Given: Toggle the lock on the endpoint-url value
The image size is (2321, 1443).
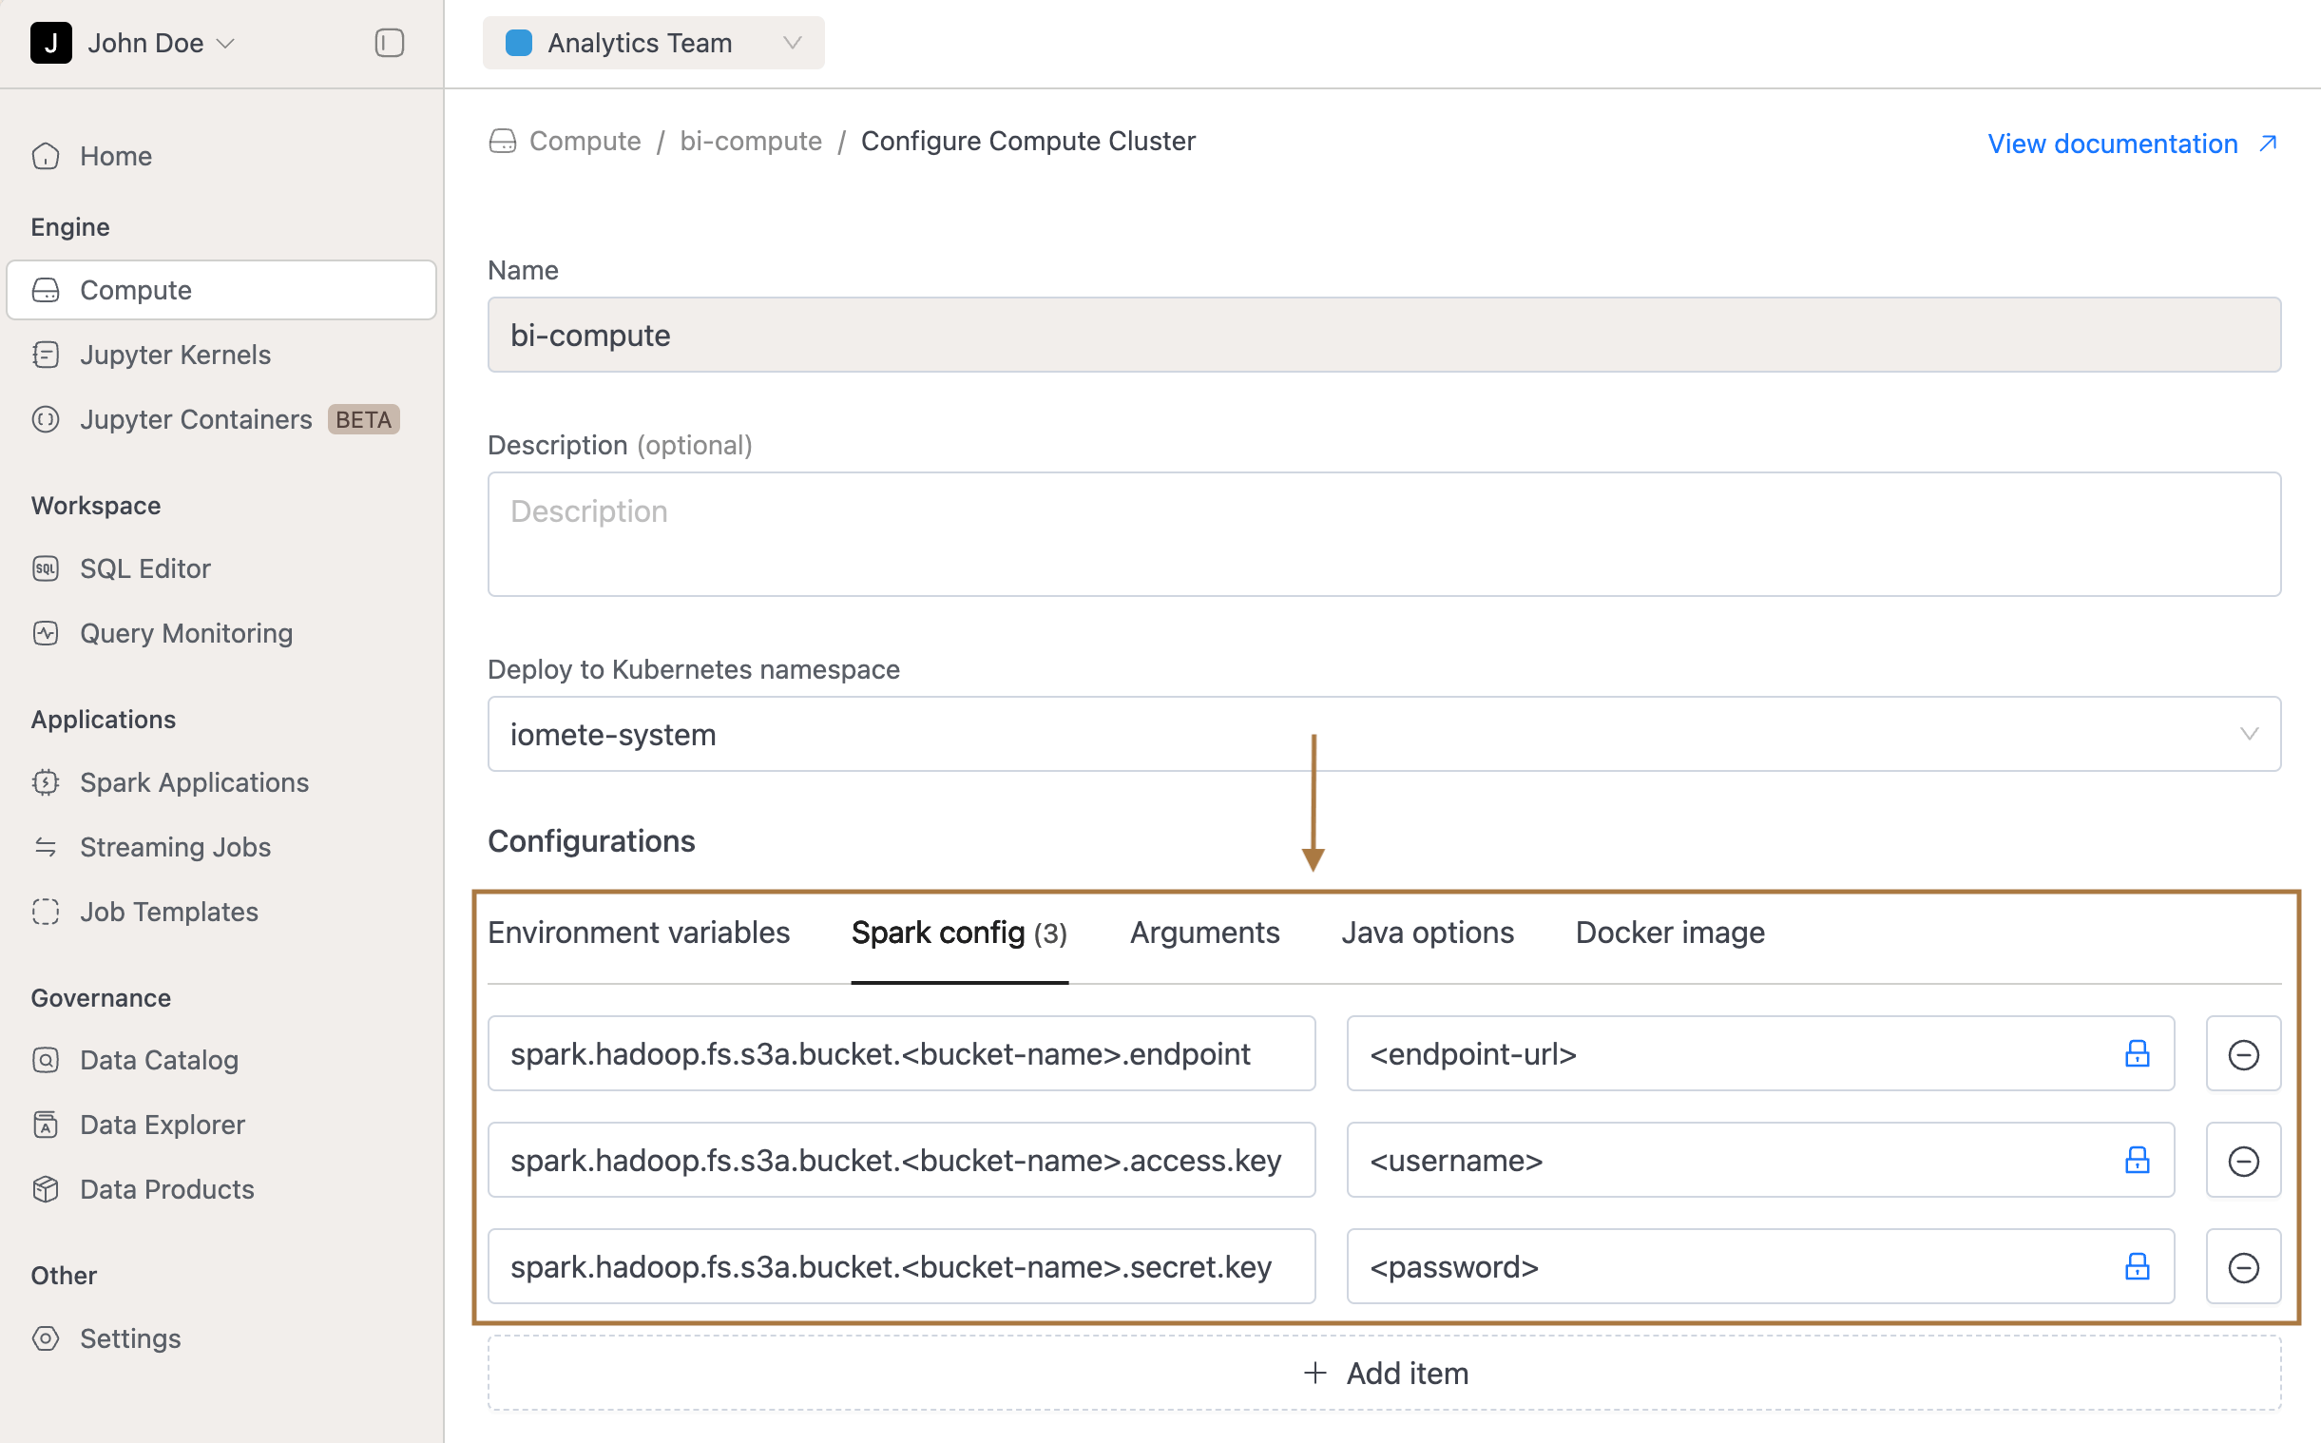Looking at the screenshot, I should 2138,1053.
